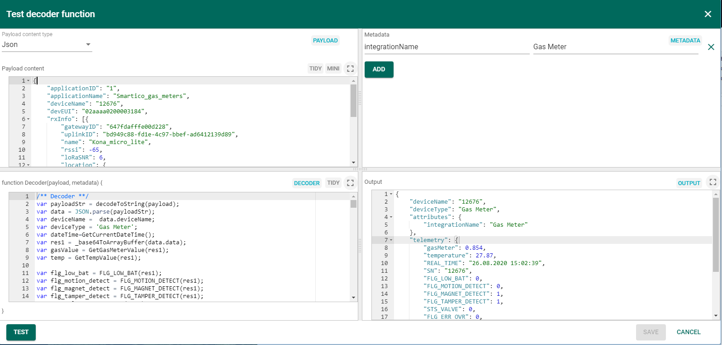The width and height of the screenshot is (722, 345).
Task: Edit the Gas Meter metadata value field
Action: tap(615, 47)
